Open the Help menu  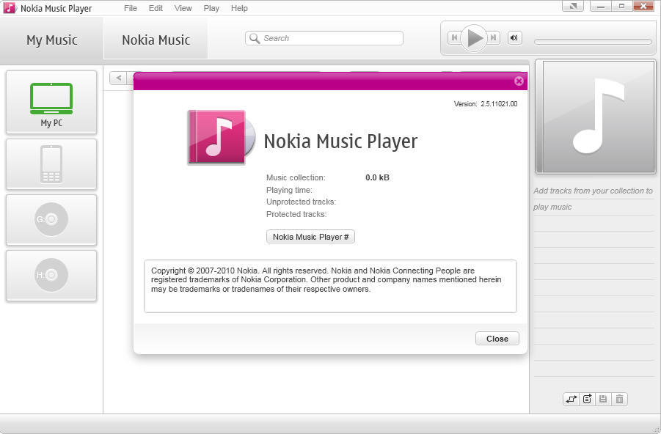click(x=239, y=8)
